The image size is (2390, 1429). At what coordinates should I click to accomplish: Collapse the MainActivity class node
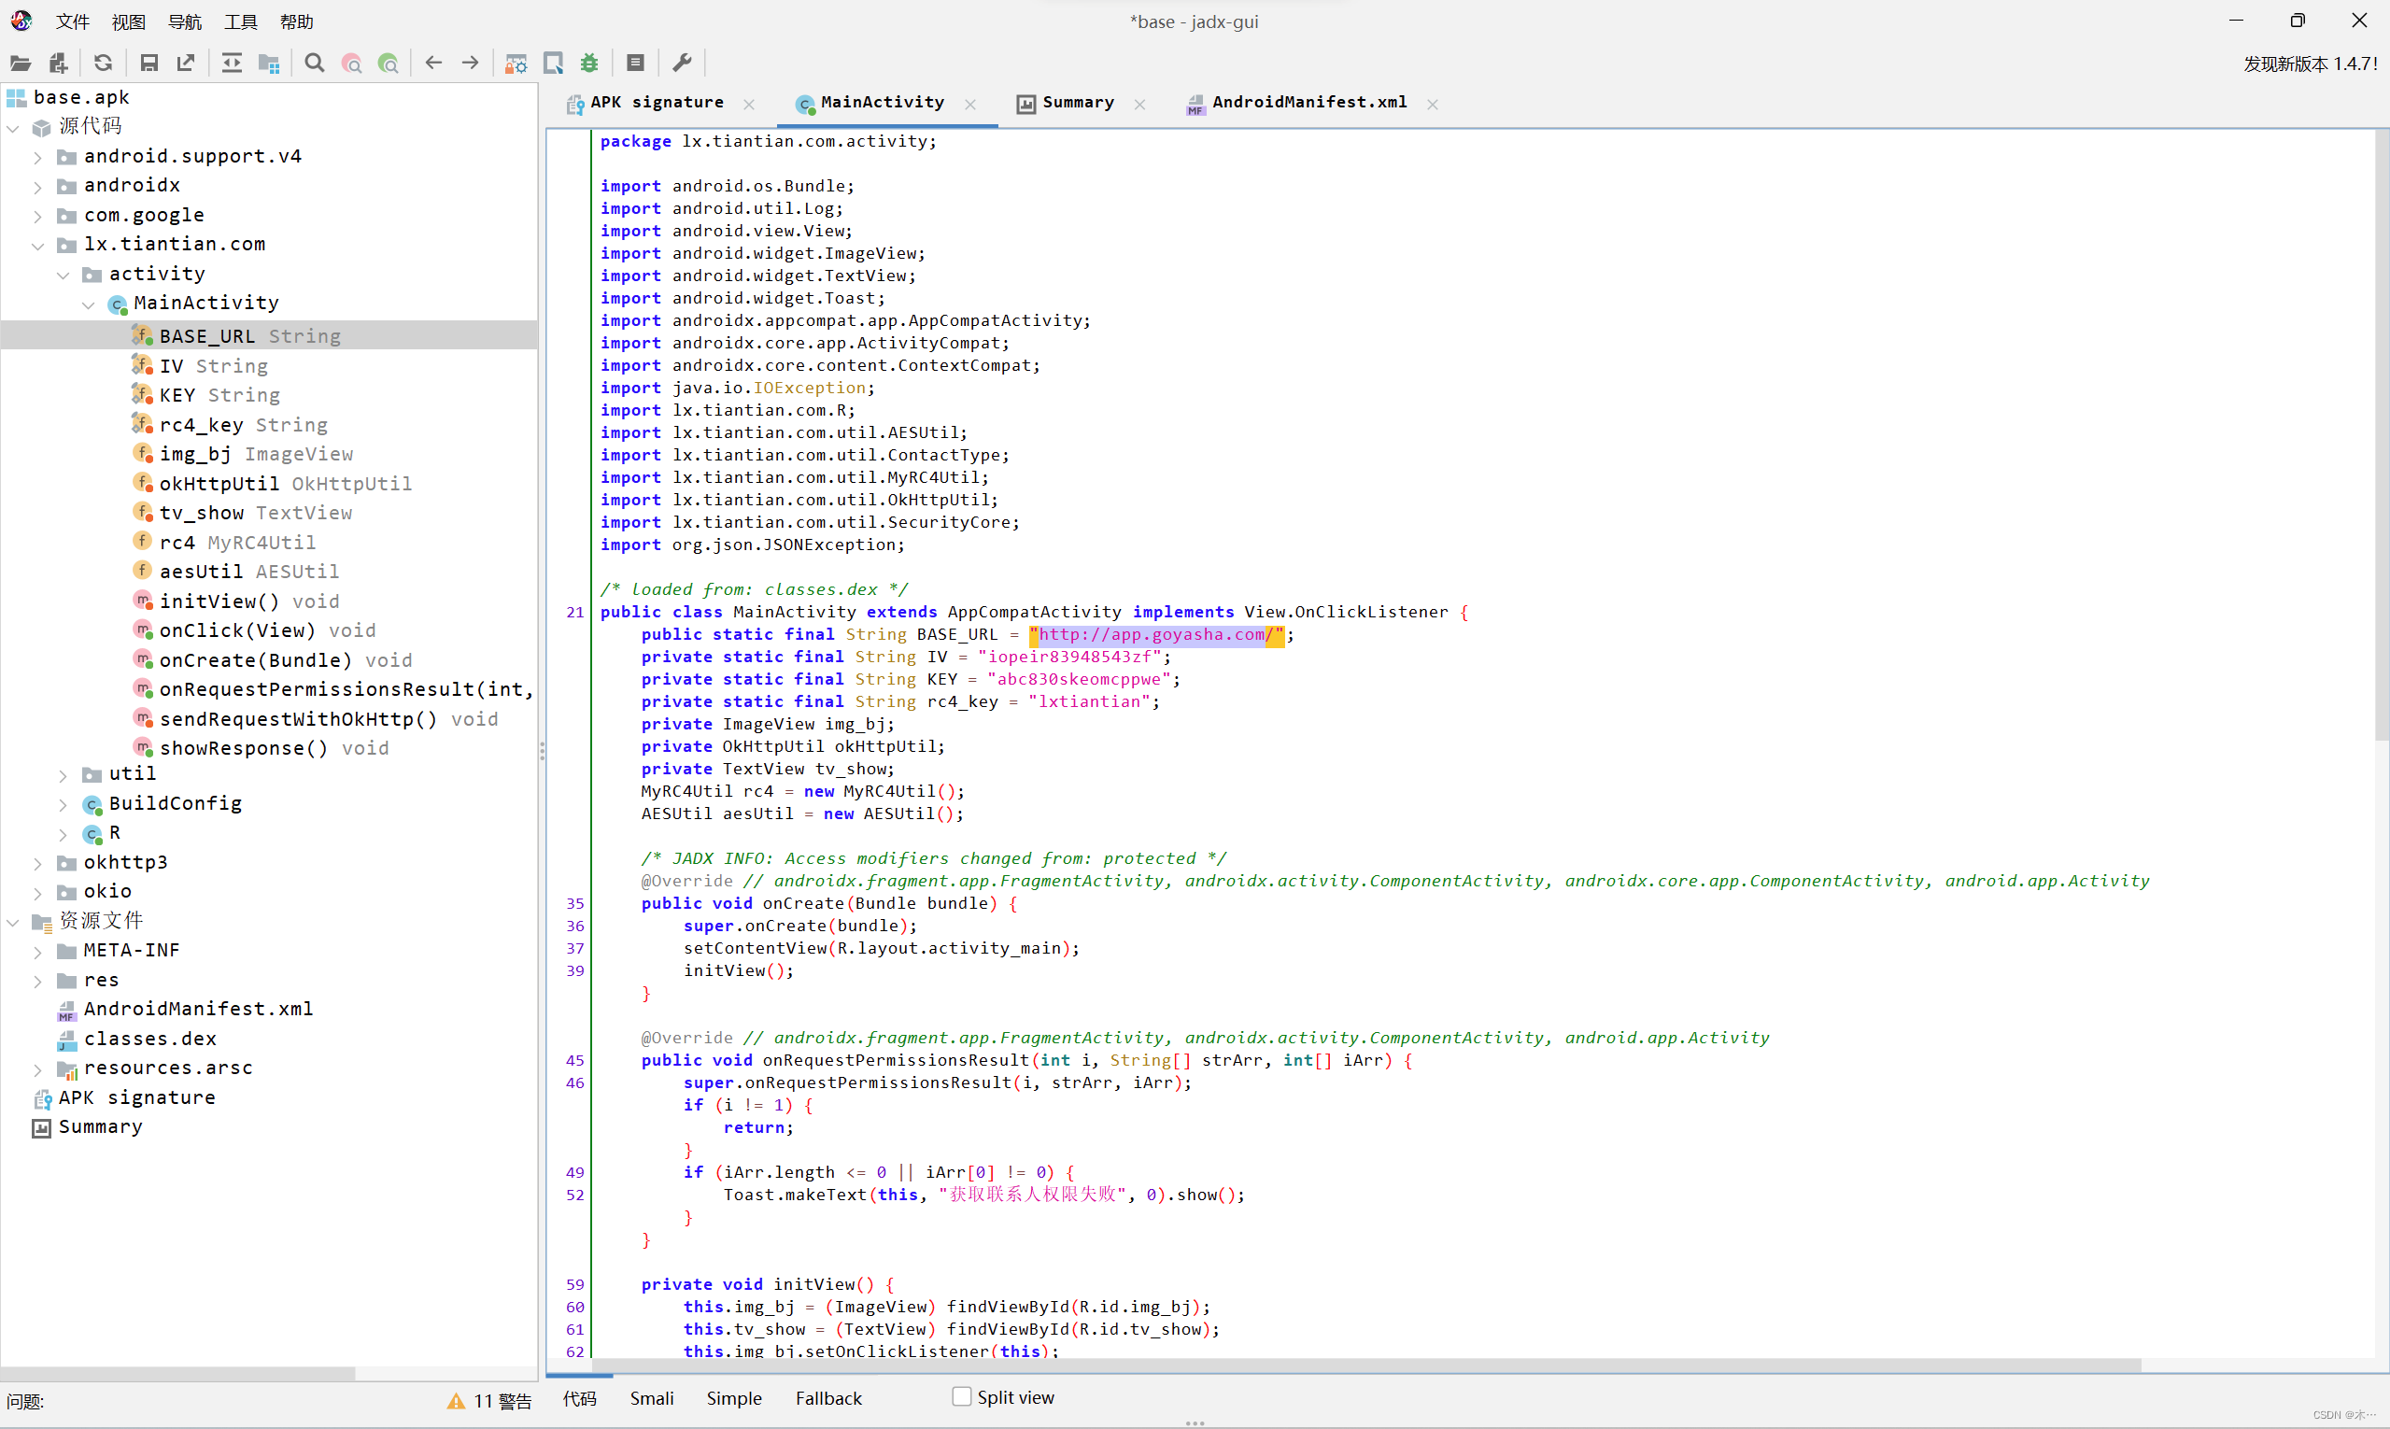click(x=89, y=304)
